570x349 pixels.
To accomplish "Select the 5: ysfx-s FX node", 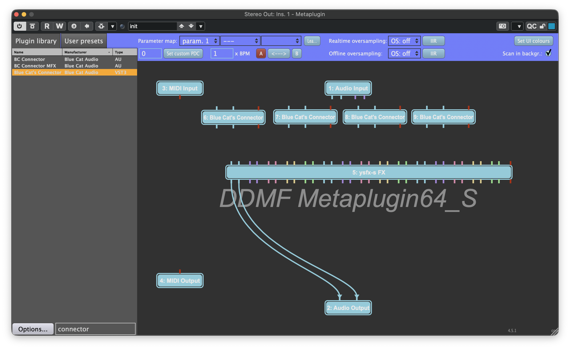I will [369, 172].
